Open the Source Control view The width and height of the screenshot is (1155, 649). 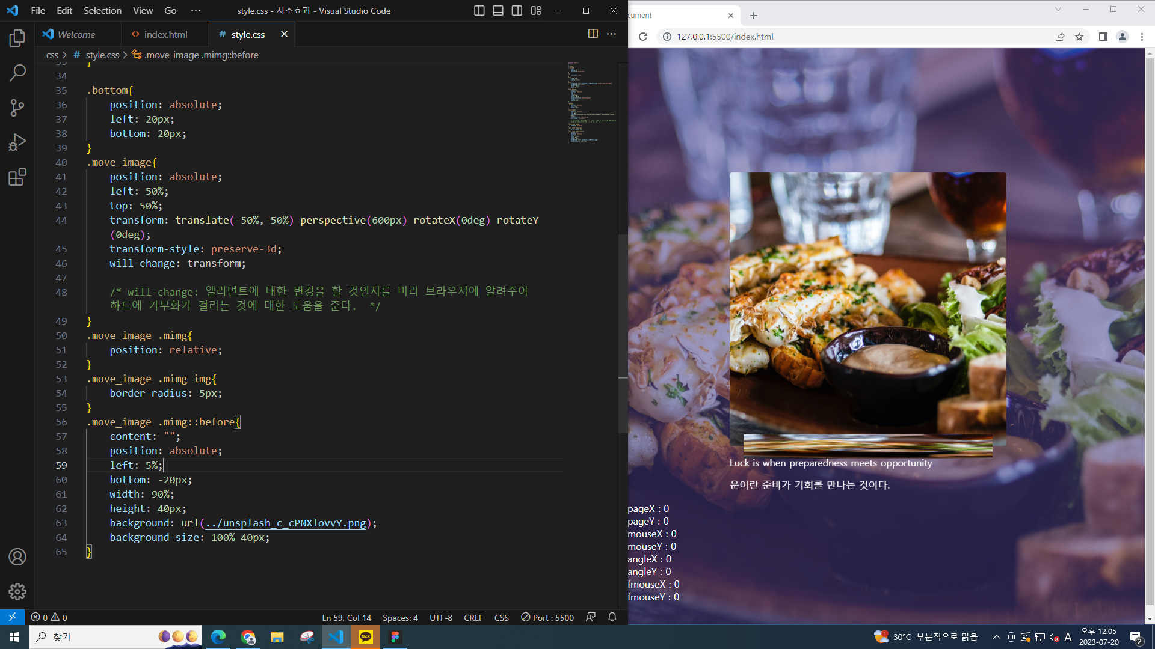17,108
